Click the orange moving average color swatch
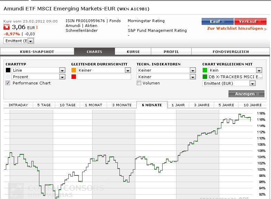Viewport: 271px width, 199px height. tap(74, 70)
